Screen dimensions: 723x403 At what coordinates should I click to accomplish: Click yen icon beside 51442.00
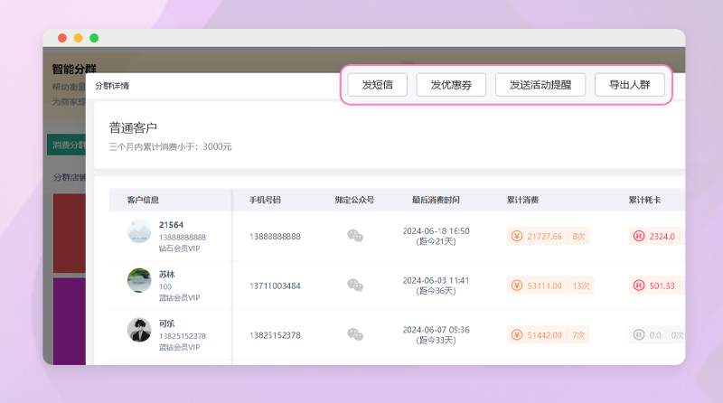coord(517,334)
